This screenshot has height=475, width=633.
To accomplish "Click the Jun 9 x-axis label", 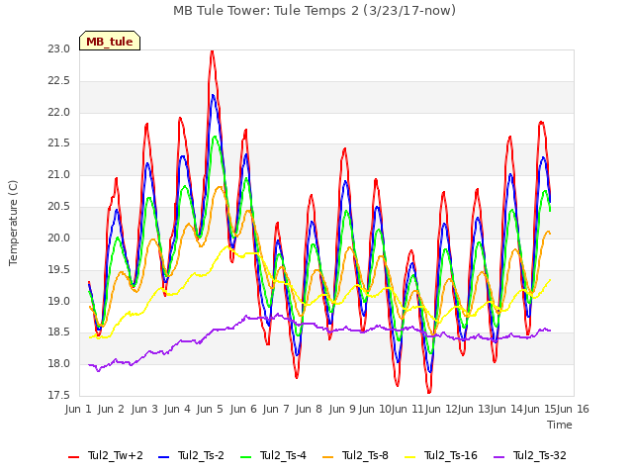I will [342, 409].
